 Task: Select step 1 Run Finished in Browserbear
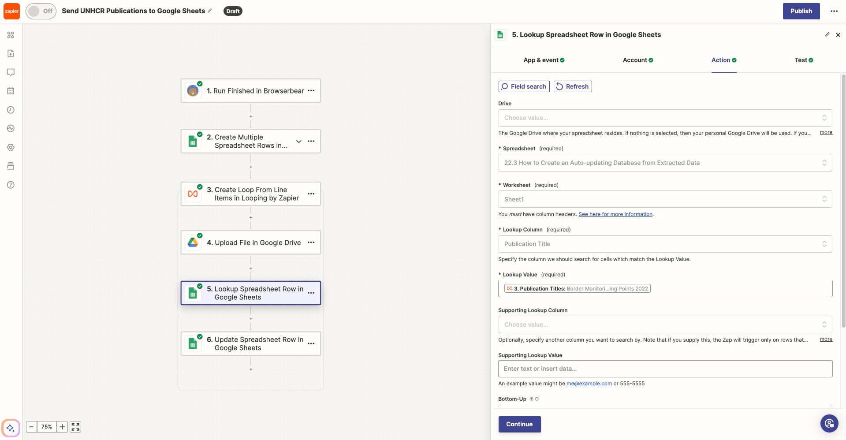point(250,91)
